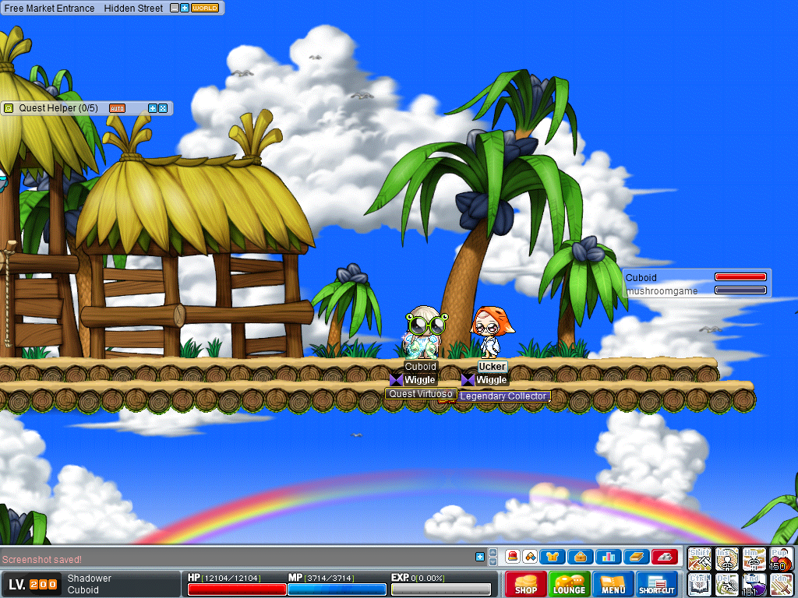Click the red HP bar
This screenshot has width=798, height=598.
[236, 589]
